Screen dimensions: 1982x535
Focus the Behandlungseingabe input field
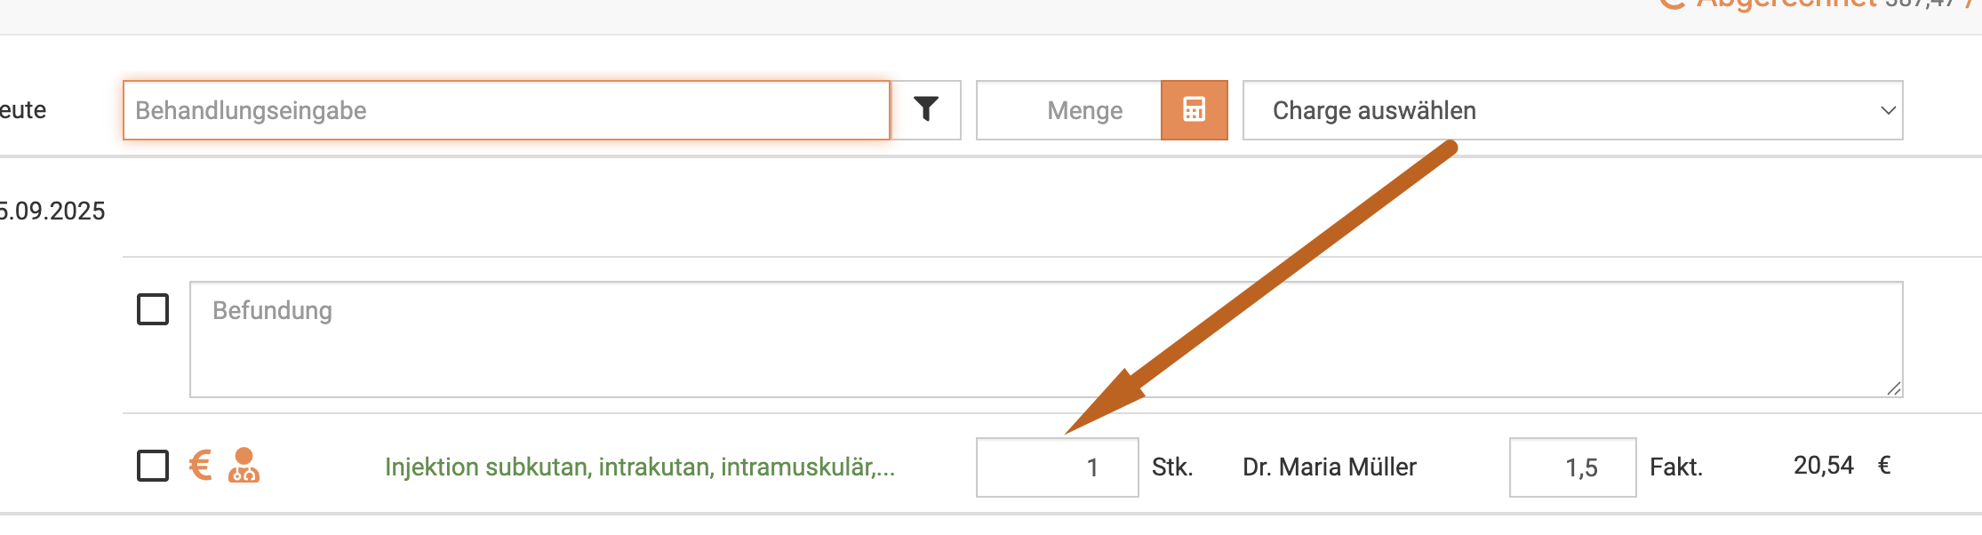tap(506, 110)
